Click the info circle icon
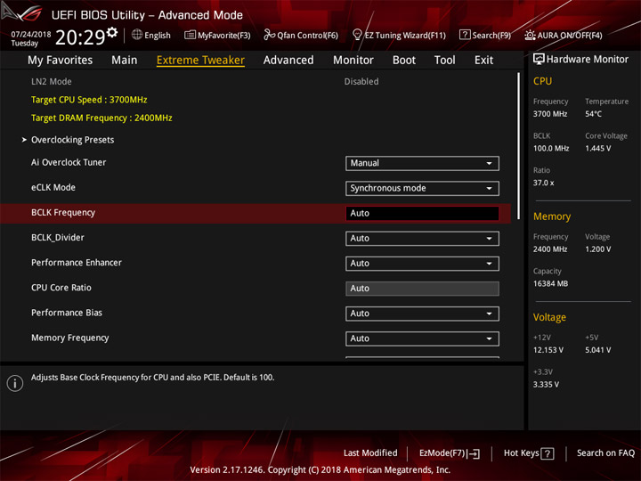The width and height of the screenshot is (641, 481). pos(15,383)
